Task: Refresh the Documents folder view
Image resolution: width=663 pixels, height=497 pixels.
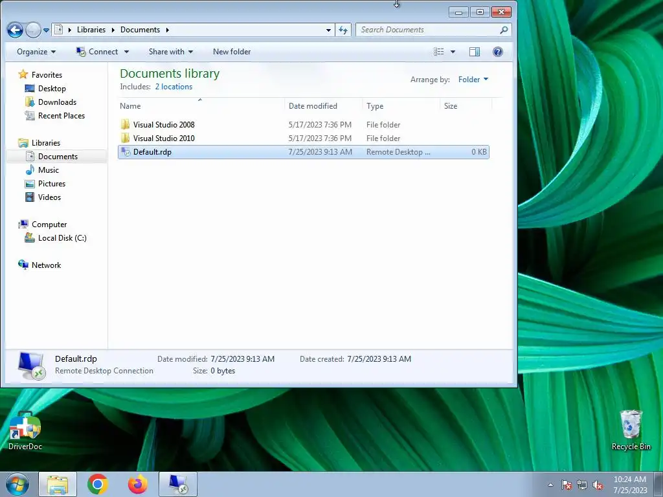Action: (x=343, y=30)
